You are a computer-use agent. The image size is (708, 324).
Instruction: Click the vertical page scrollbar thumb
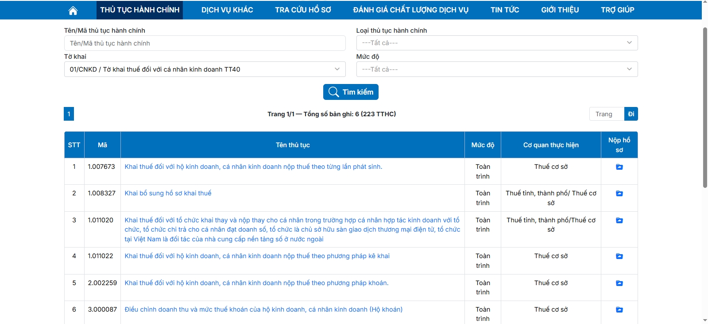705,106
